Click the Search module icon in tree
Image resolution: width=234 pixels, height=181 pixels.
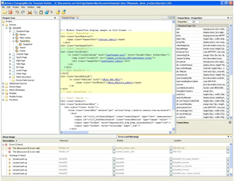[17, 48]
